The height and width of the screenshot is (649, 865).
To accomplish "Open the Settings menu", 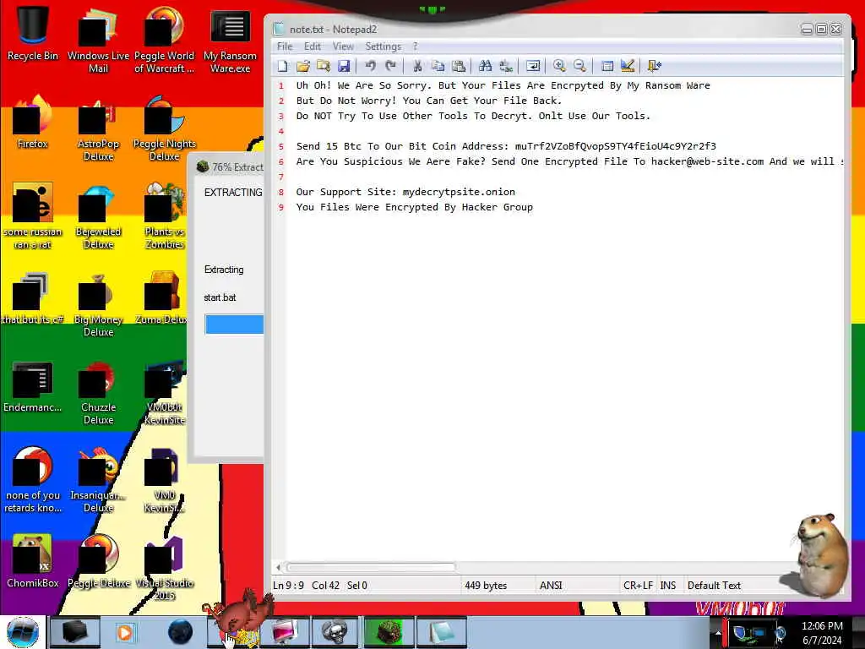I will tap(383, 46).
